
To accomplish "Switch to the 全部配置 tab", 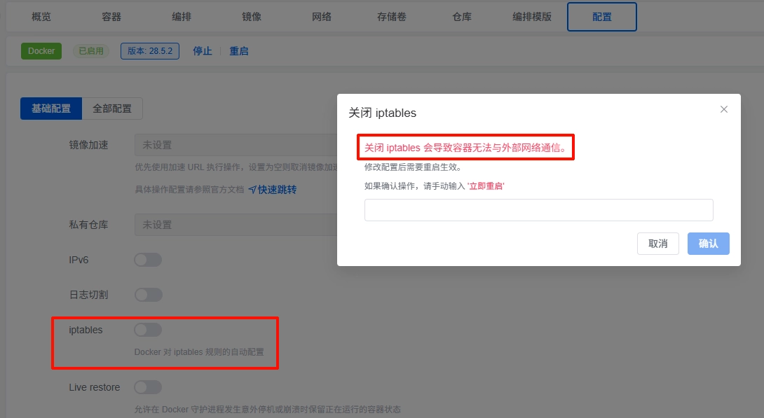I will 112,109.
